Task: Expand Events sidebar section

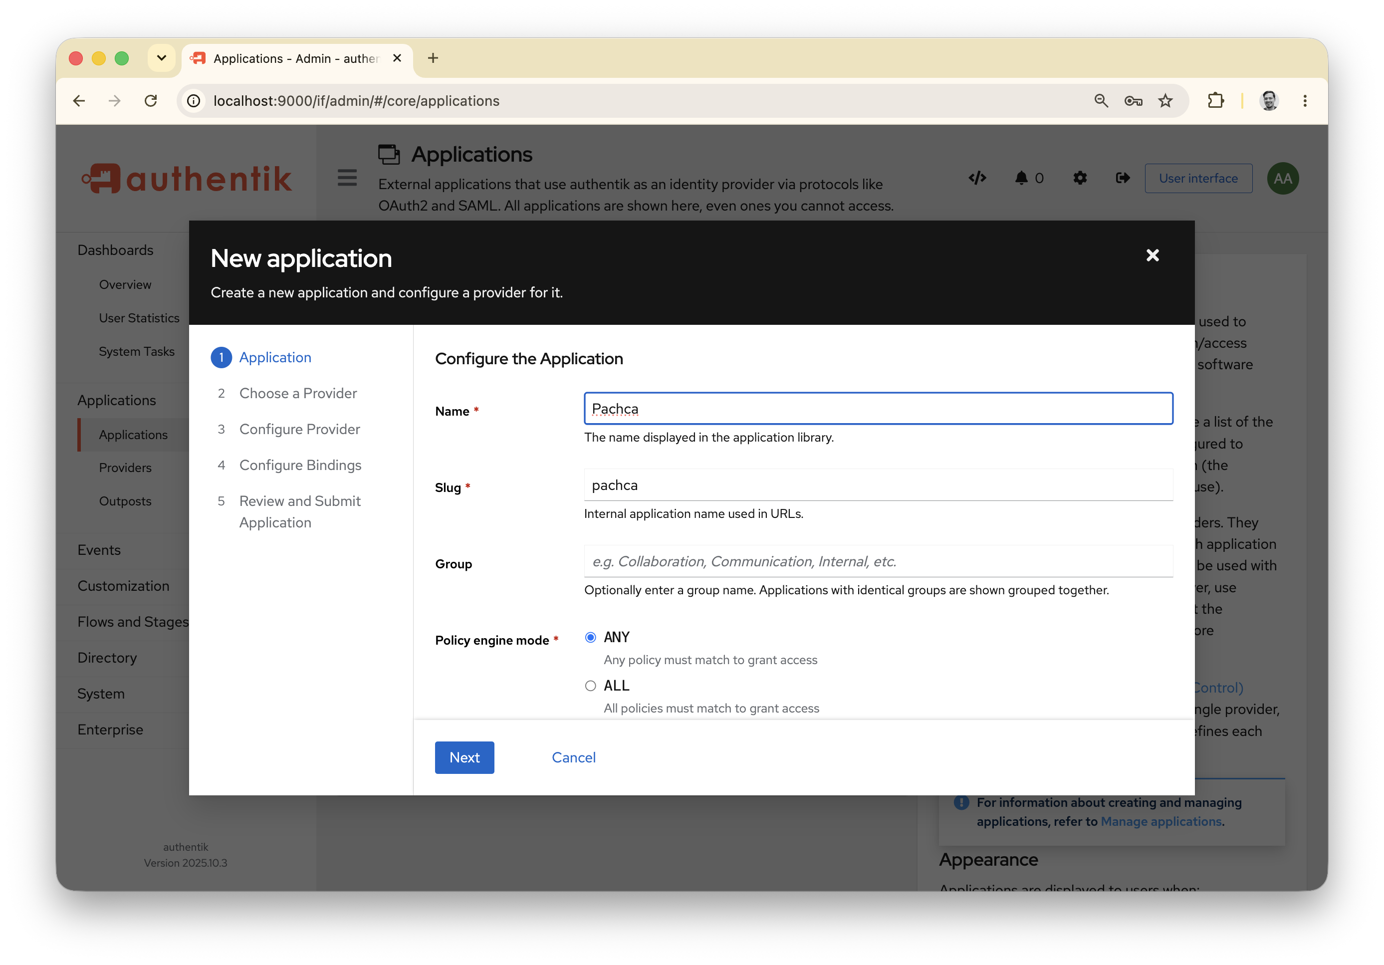Action: pos(99,550)
